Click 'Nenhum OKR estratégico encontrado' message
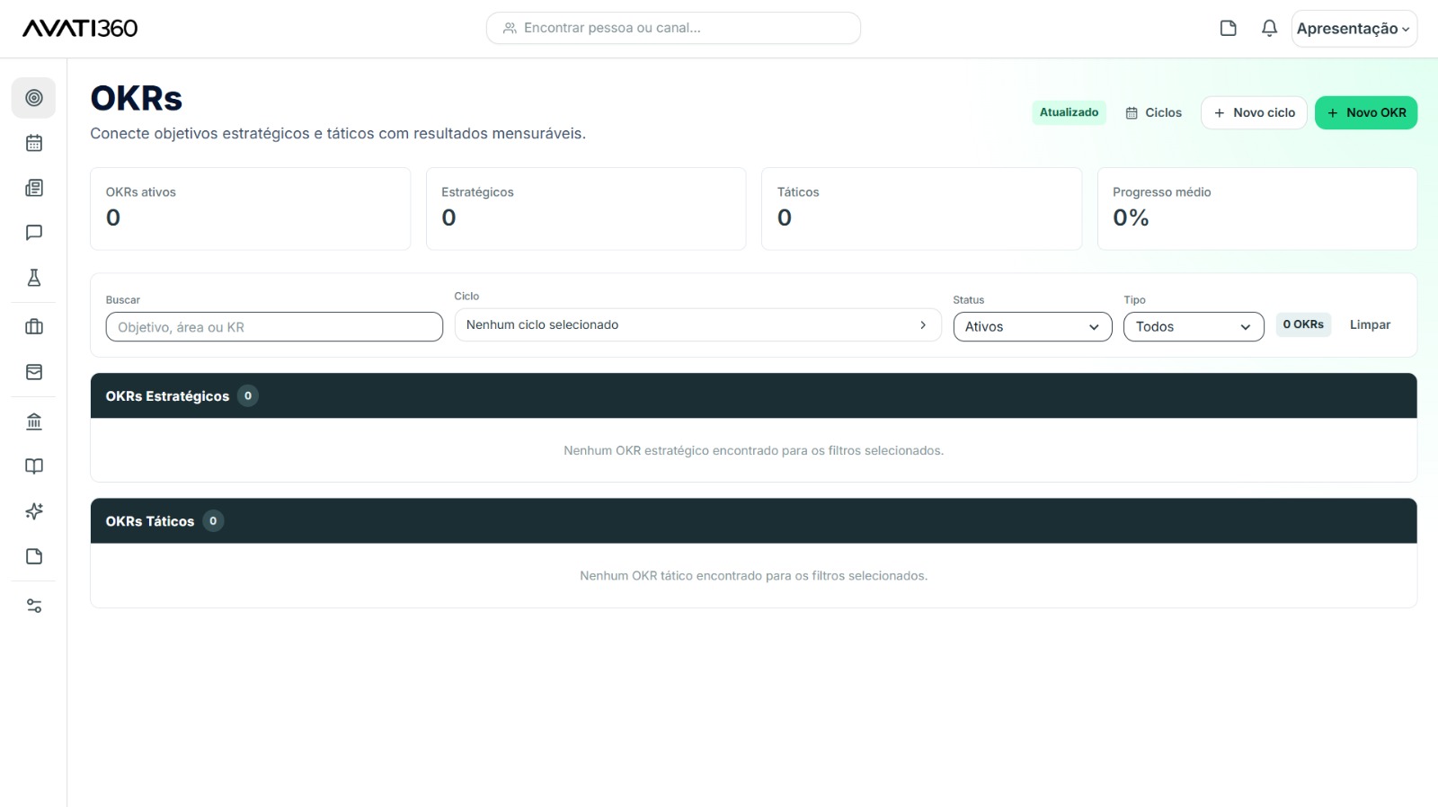 (x=754, y=450)
